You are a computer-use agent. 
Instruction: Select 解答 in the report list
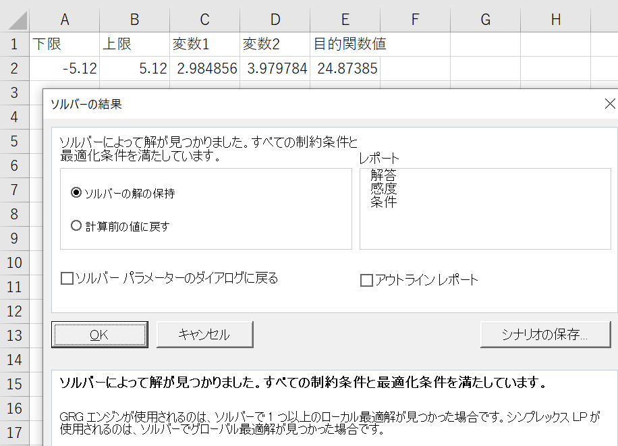(x=383, y=175)
